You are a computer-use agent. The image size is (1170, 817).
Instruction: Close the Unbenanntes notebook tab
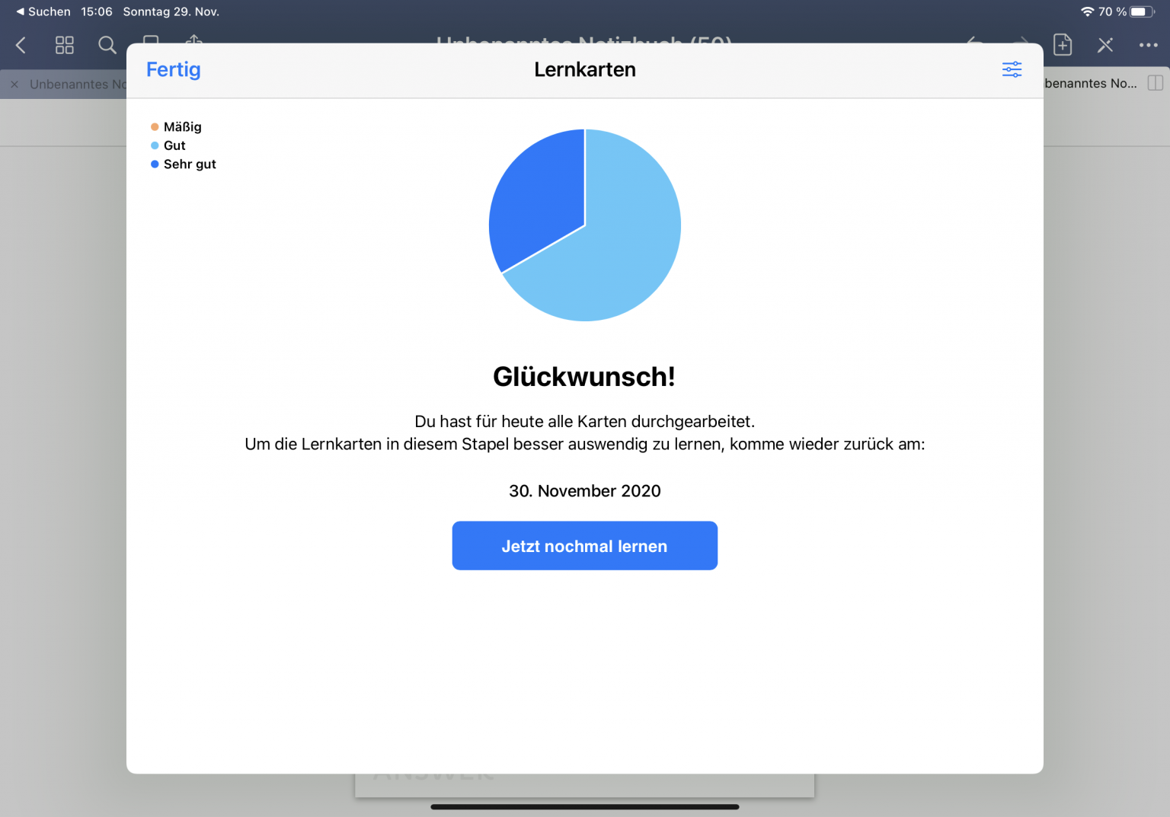pyautogui.click(x=14, y=85)
